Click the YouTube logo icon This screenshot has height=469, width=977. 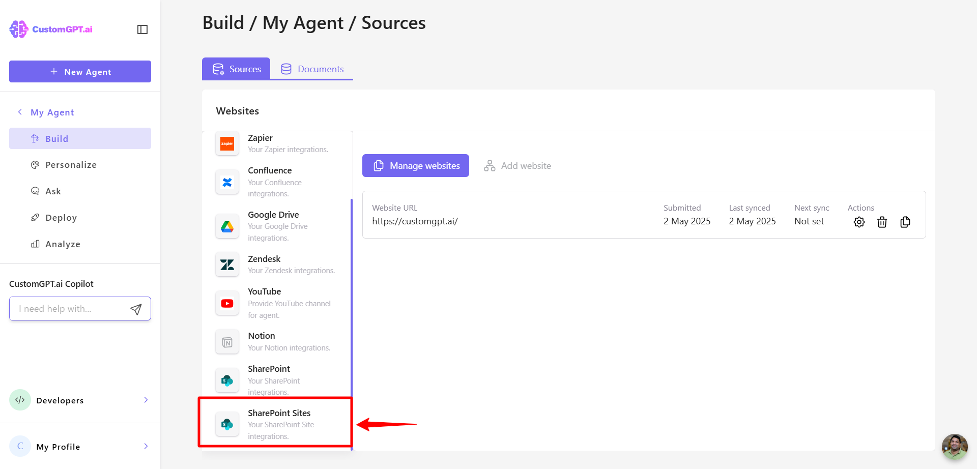click(227, 303)
